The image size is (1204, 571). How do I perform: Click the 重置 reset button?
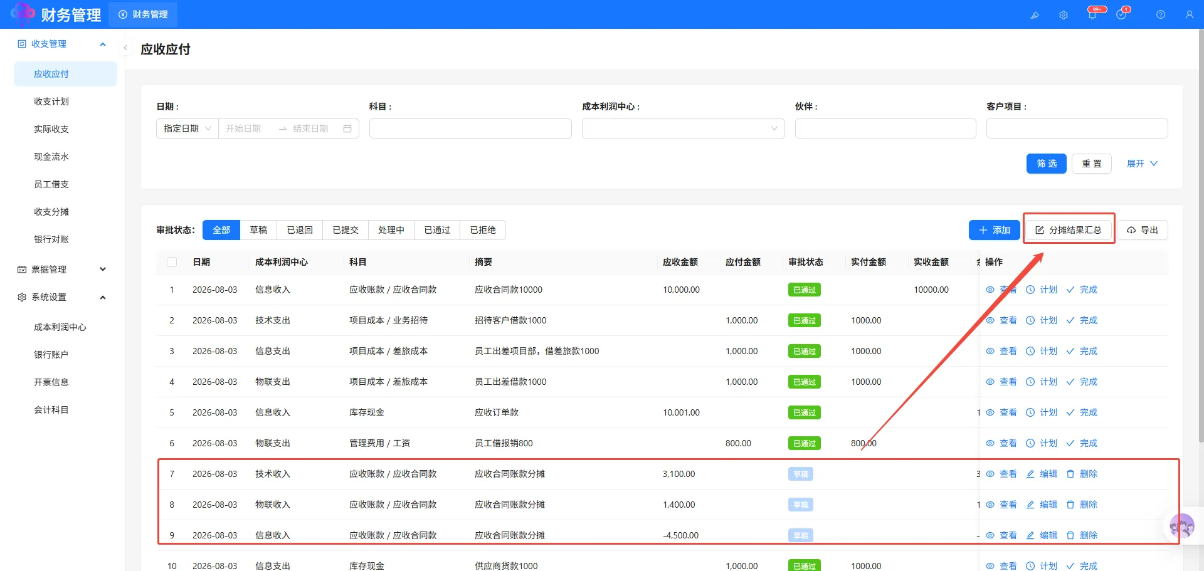tap(1092, 164)
